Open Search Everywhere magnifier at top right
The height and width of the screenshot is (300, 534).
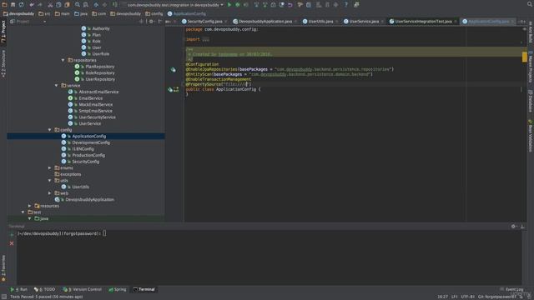(x=530, y=4)
